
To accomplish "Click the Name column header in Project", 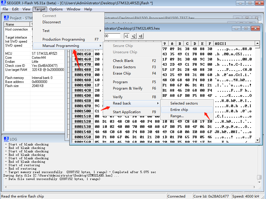I will click(x=17, y=24).
